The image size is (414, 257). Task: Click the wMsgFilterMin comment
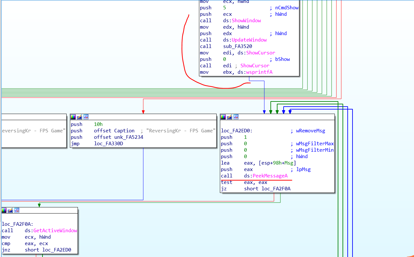(312, 150)
